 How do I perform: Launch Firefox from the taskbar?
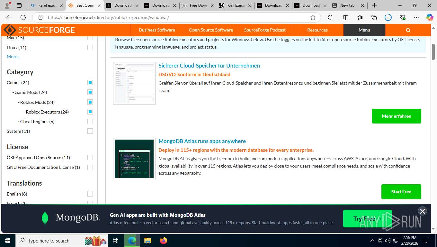[164, 241]
